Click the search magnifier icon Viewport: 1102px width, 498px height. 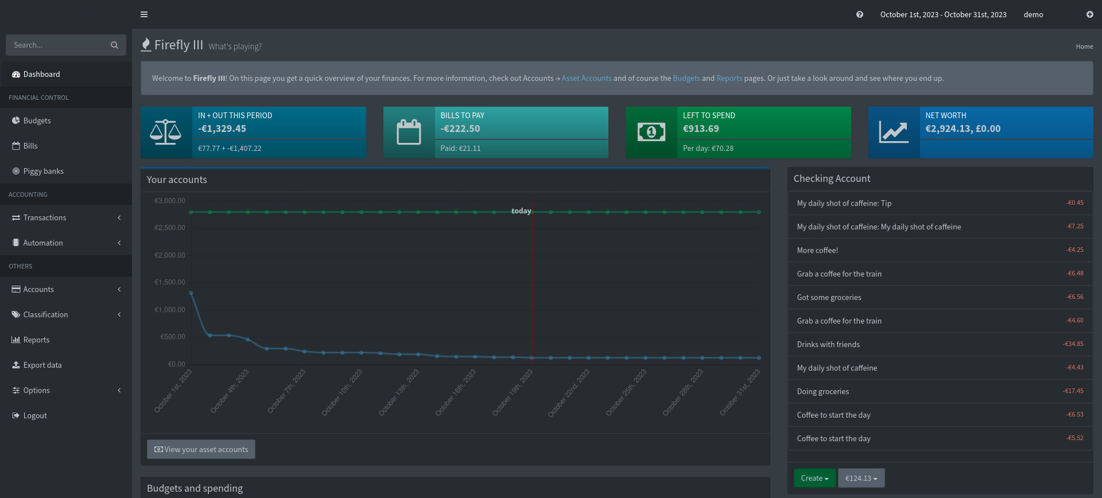coord(114,45)
